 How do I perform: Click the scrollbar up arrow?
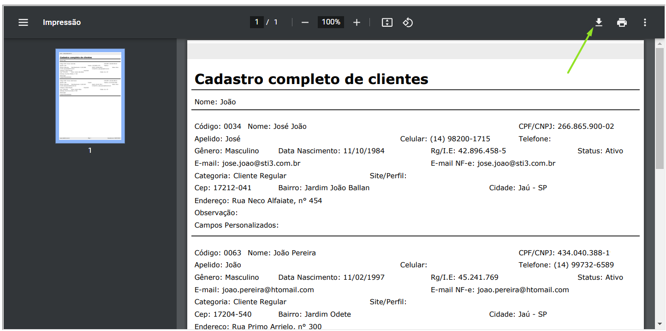point(660,43)
